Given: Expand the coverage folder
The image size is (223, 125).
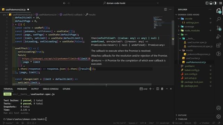Looking at the screenshot, I should (x=179, y=26).
